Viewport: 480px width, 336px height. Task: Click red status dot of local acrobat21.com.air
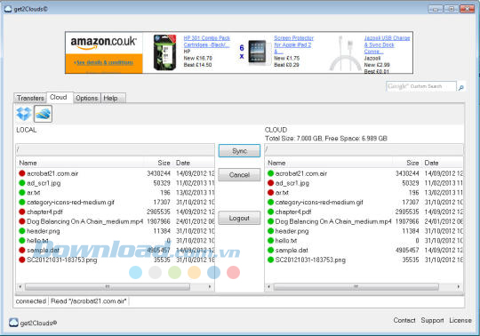click(x=21, y=173)
